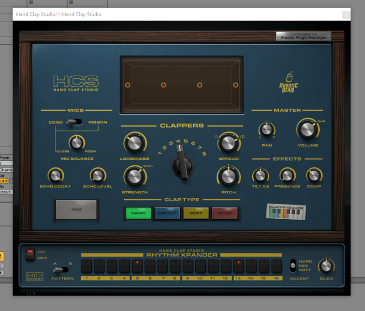365x311 pixels.
Task: Click the Spread knob
Action: coord(229,143)
